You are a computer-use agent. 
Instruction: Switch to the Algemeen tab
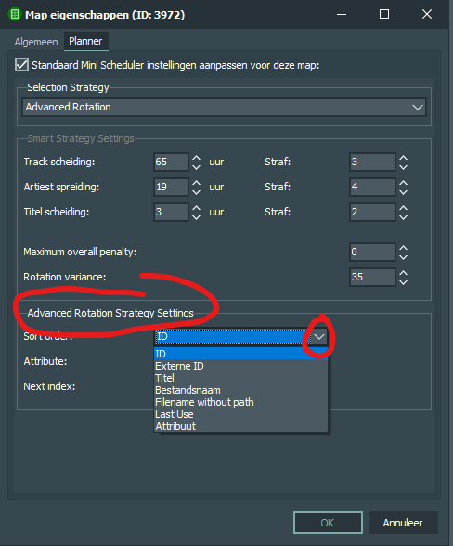pos(36,42)
